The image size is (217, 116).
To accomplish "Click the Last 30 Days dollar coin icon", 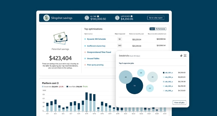I will coord(117,18).
